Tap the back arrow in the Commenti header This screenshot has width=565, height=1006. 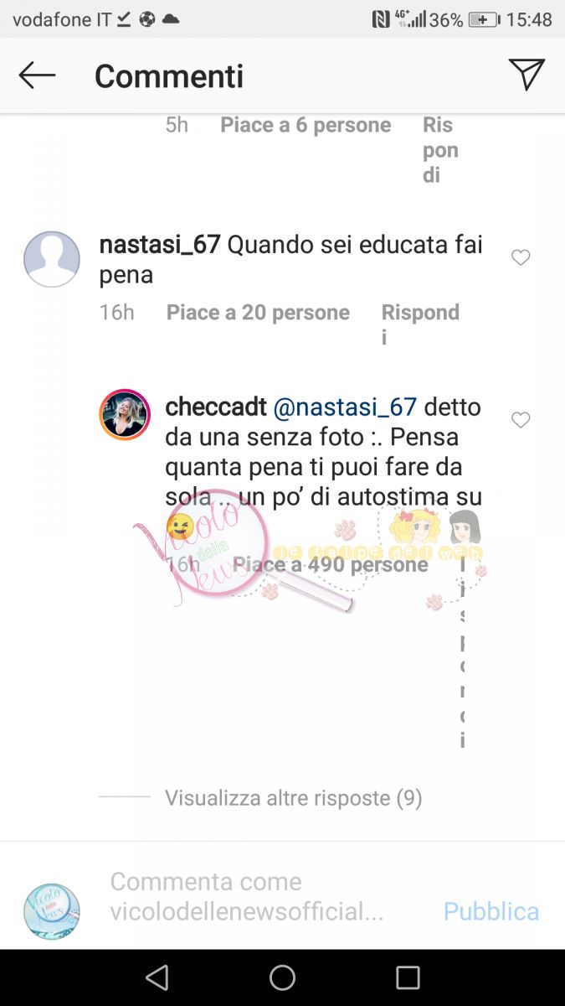[x=37, y=75]
